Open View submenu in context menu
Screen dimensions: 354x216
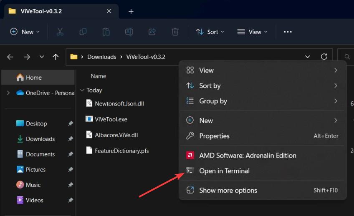(262, 70)
